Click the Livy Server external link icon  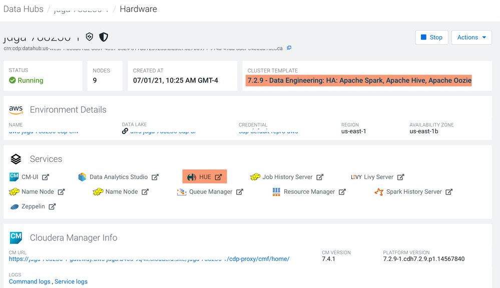401,177
